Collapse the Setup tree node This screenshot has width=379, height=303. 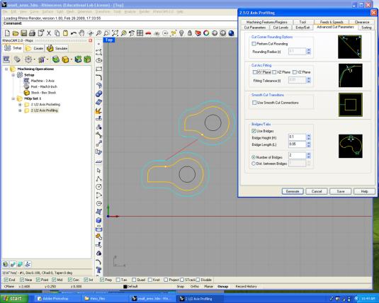click(x=13, y=75)
